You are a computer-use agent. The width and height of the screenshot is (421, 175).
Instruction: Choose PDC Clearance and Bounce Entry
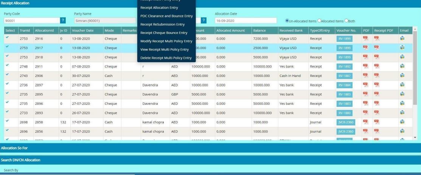pos(166,16)
